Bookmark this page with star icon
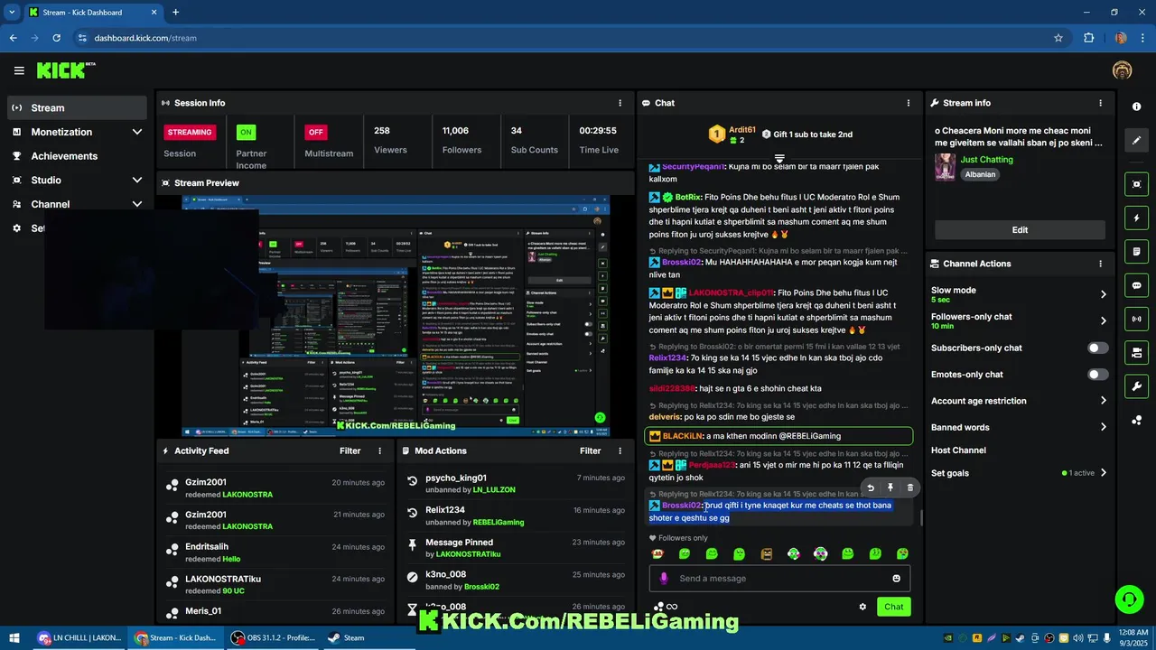This screenshot has width=1156, height=650. pos(1058,38)
